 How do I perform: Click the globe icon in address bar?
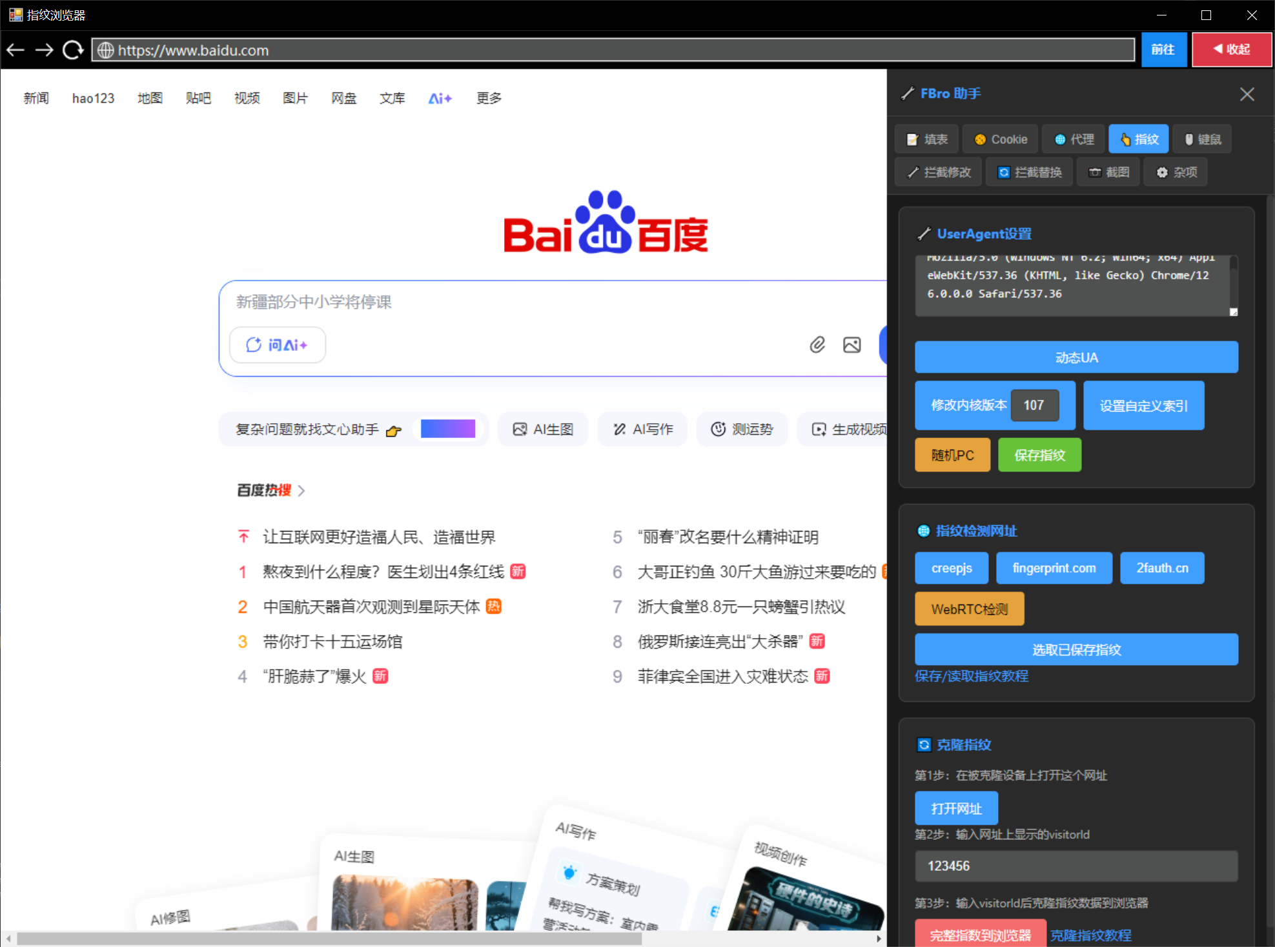click(x=105, y=50)
